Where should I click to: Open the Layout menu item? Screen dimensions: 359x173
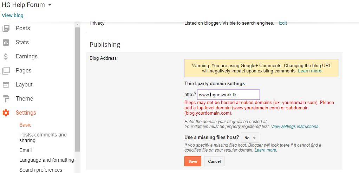point(24,84)
